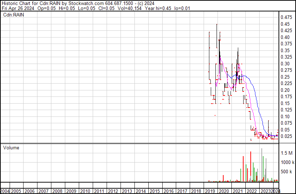Image resolution: width=296 pixels, height=194 pixels.
Task: Click the 'Volume' panel label
Action: tap(11, 148)
